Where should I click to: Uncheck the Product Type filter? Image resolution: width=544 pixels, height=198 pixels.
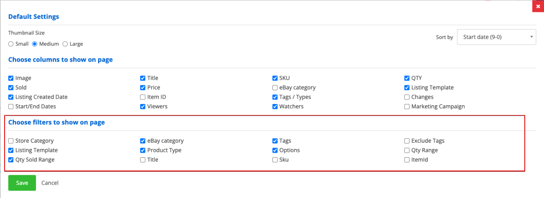point(143,151)
